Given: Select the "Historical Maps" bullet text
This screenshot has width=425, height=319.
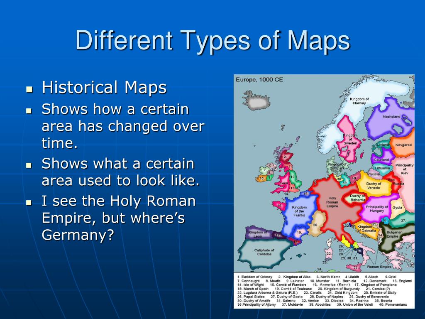Looking at the screenshot, I should pyautogui.click(x=104, y=87).
